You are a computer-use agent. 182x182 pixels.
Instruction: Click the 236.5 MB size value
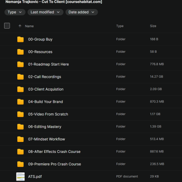(x=157, y=164)
